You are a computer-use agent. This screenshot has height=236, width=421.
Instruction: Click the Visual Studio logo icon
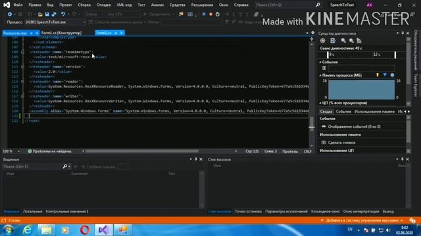(7, 5)
